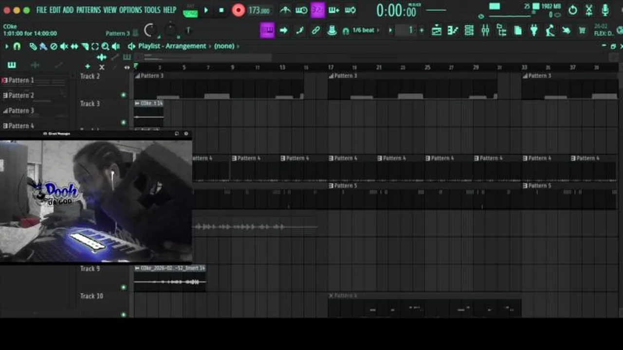This screenshot has height=350, width=623.
Task: Open the Playlist view icon
Action: [x=437, y=31]
